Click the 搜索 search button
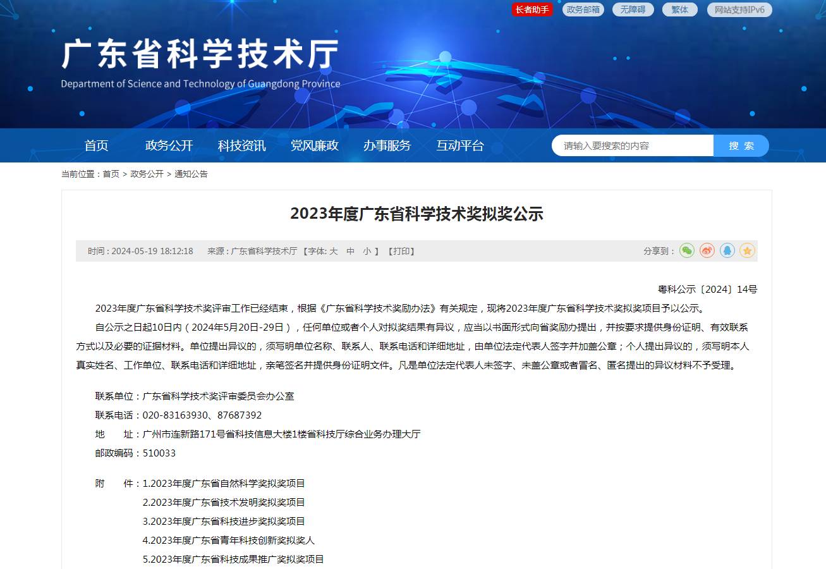The width and height of the screenshot is (826, 569). pos(741,145)
